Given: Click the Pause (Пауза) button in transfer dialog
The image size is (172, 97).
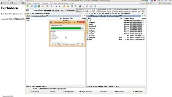Looking at the screenshot, I should click(x=59, y=44).
